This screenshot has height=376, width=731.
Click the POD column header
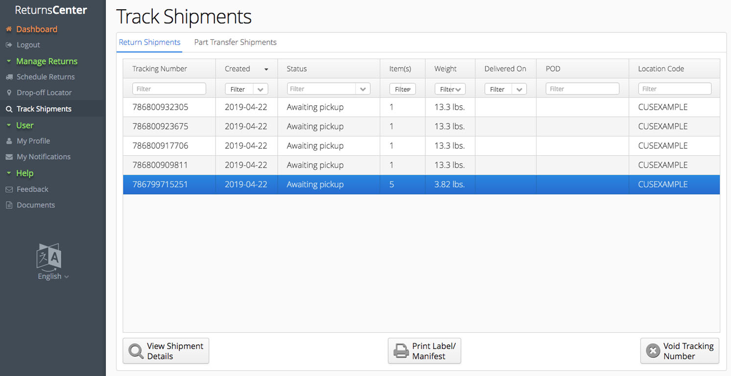582,69
